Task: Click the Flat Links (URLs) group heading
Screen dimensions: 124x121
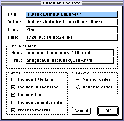Action: [x=23, y=46]
